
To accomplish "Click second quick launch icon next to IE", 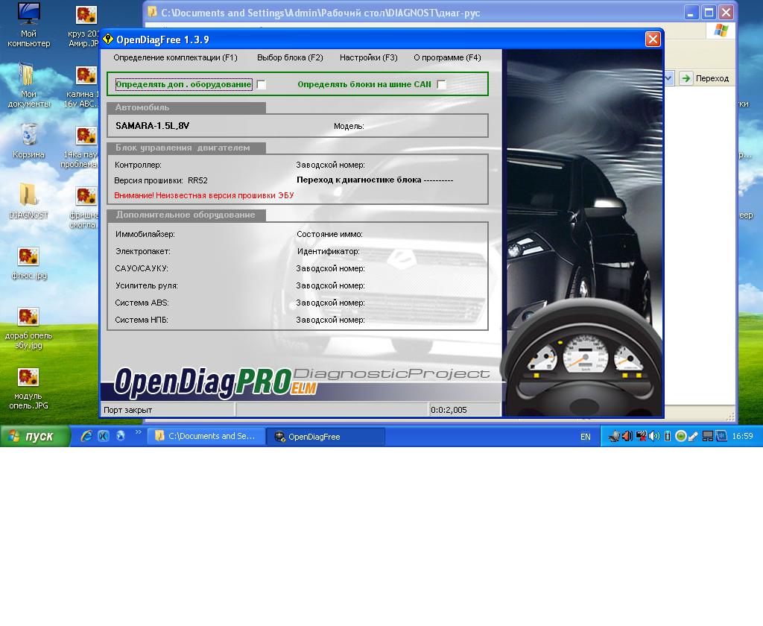I will (104, 436).
